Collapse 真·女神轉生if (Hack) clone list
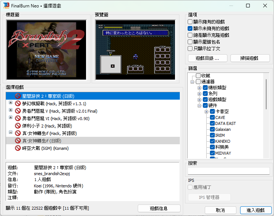The height and width of the screenshot is (216, 274). pyautogui.click(x=11, y=132)
